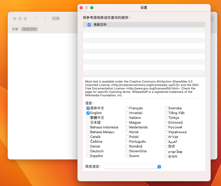Enable the Français language checkbox
The image size is (221, 186).
click(127, 108)
